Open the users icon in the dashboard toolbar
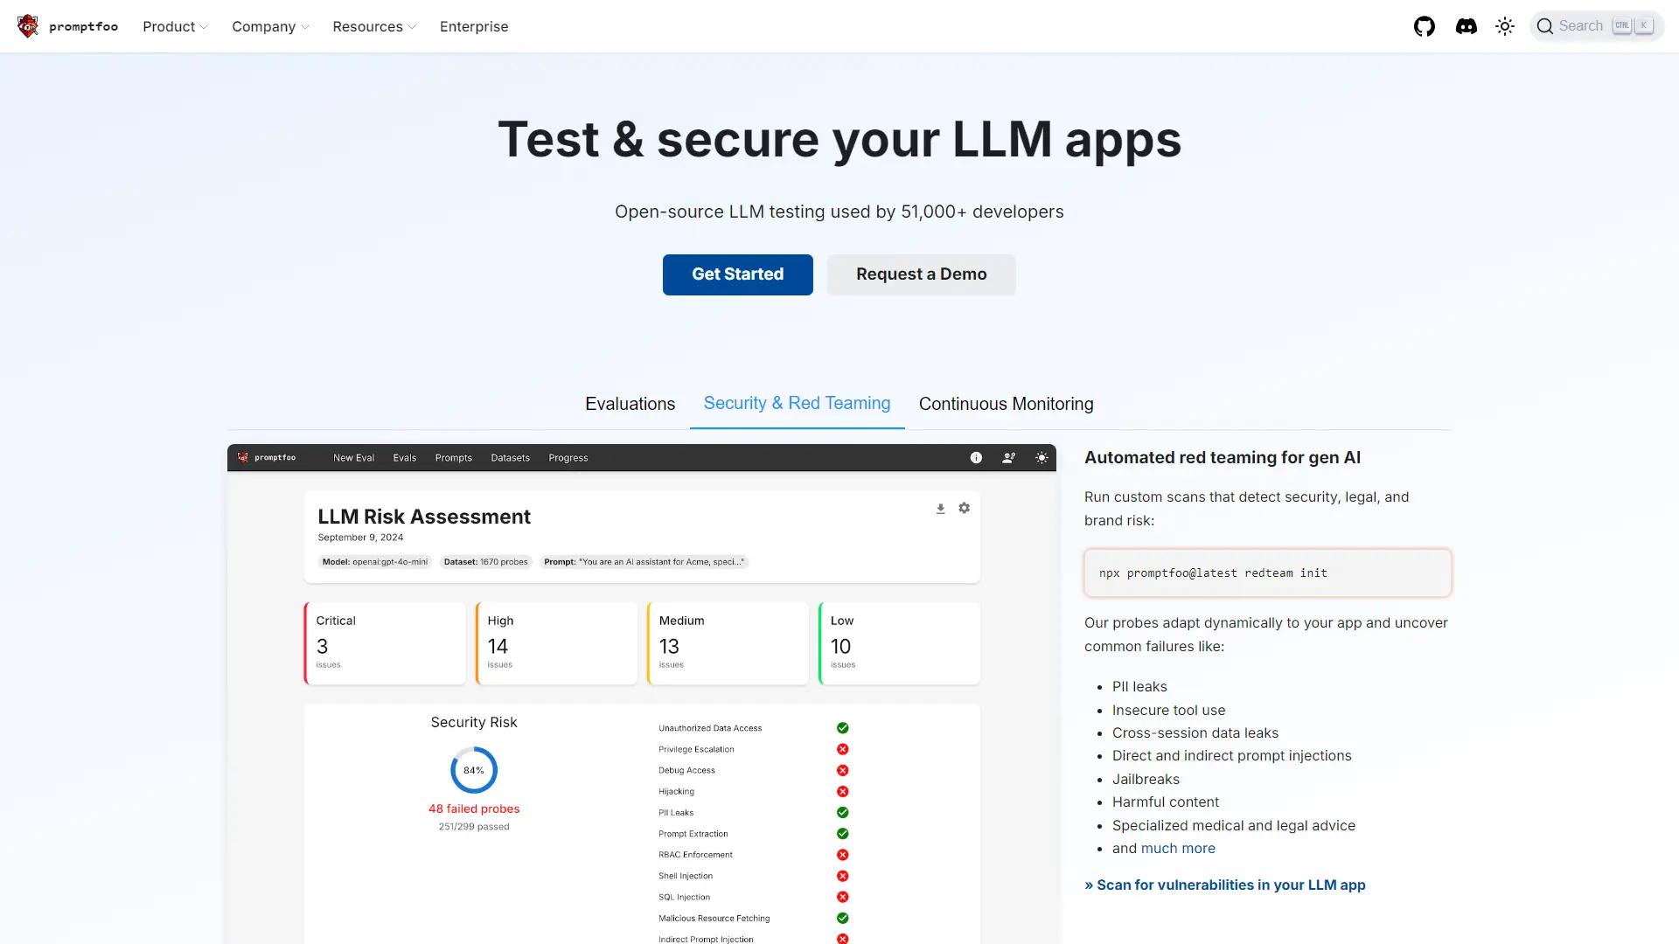Image resolution: width=1679 pixels, height=944 pixels. point(1008,457)
